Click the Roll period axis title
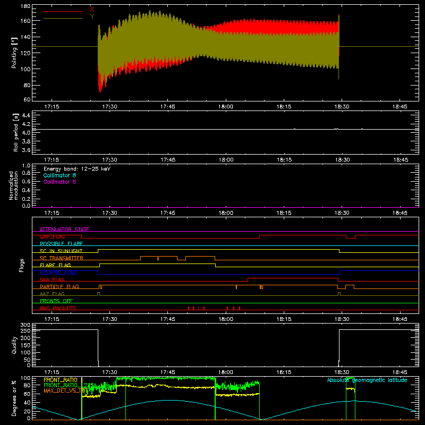The height and width of the screenshot is (425, 425). [16, 132]
